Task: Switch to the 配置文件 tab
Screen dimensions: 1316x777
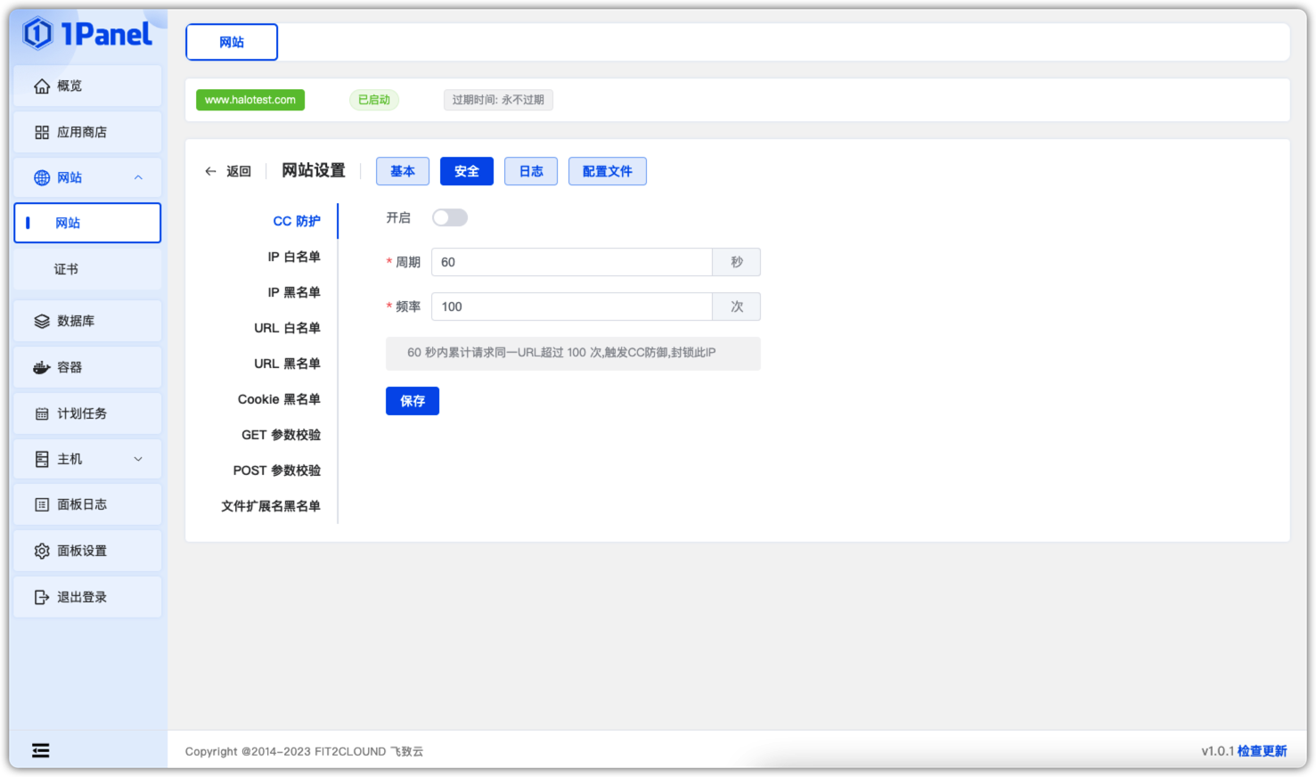Action: click(608, 171)
